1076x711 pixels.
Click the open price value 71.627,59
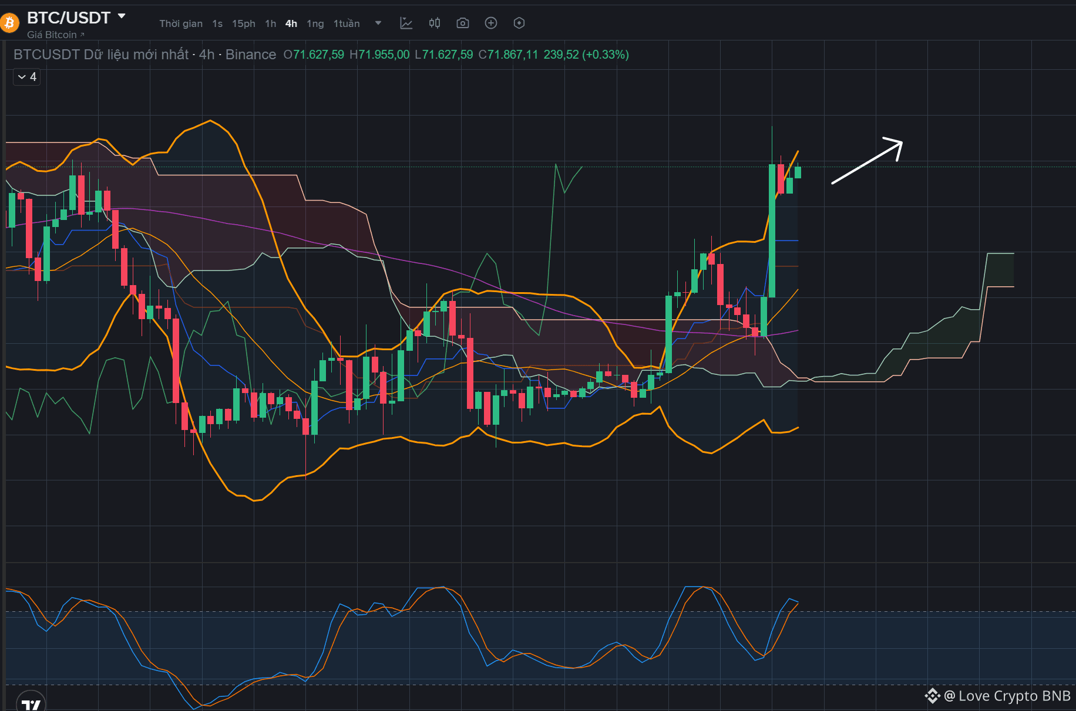[x=318, y=55]
